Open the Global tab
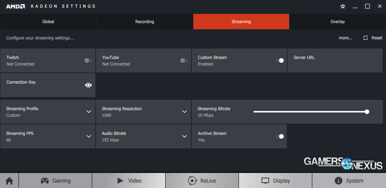Screen dimensions: 386x188 pos(48,22)
